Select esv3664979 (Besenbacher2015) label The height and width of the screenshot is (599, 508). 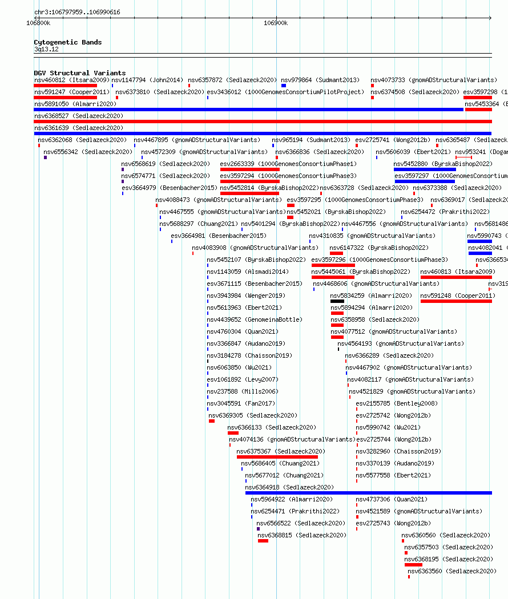170,188
